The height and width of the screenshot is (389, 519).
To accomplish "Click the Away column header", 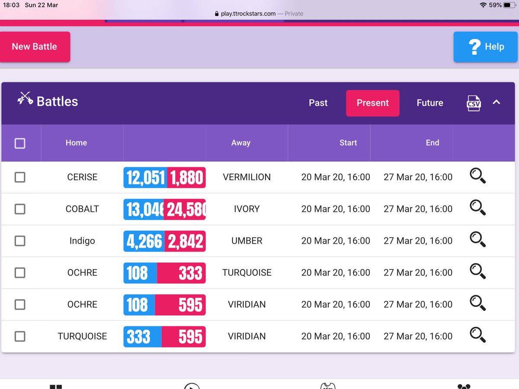I will coord(241,143).
